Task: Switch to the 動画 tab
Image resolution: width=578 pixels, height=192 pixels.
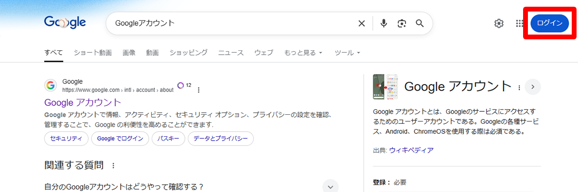Action: [x=153, y=52]
